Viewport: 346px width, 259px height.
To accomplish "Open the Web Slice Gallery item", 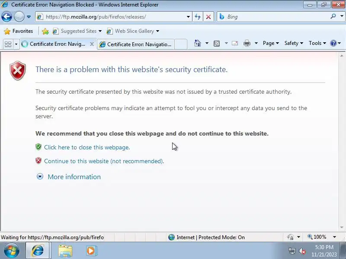I will (133, 31).
